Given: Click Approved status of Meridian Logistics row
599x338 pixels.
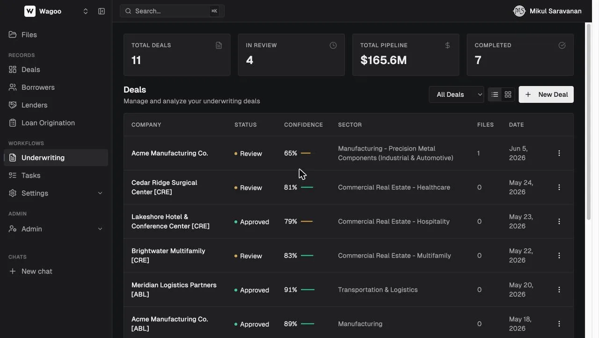Looking at the screenshot, I should coord(252,290).
